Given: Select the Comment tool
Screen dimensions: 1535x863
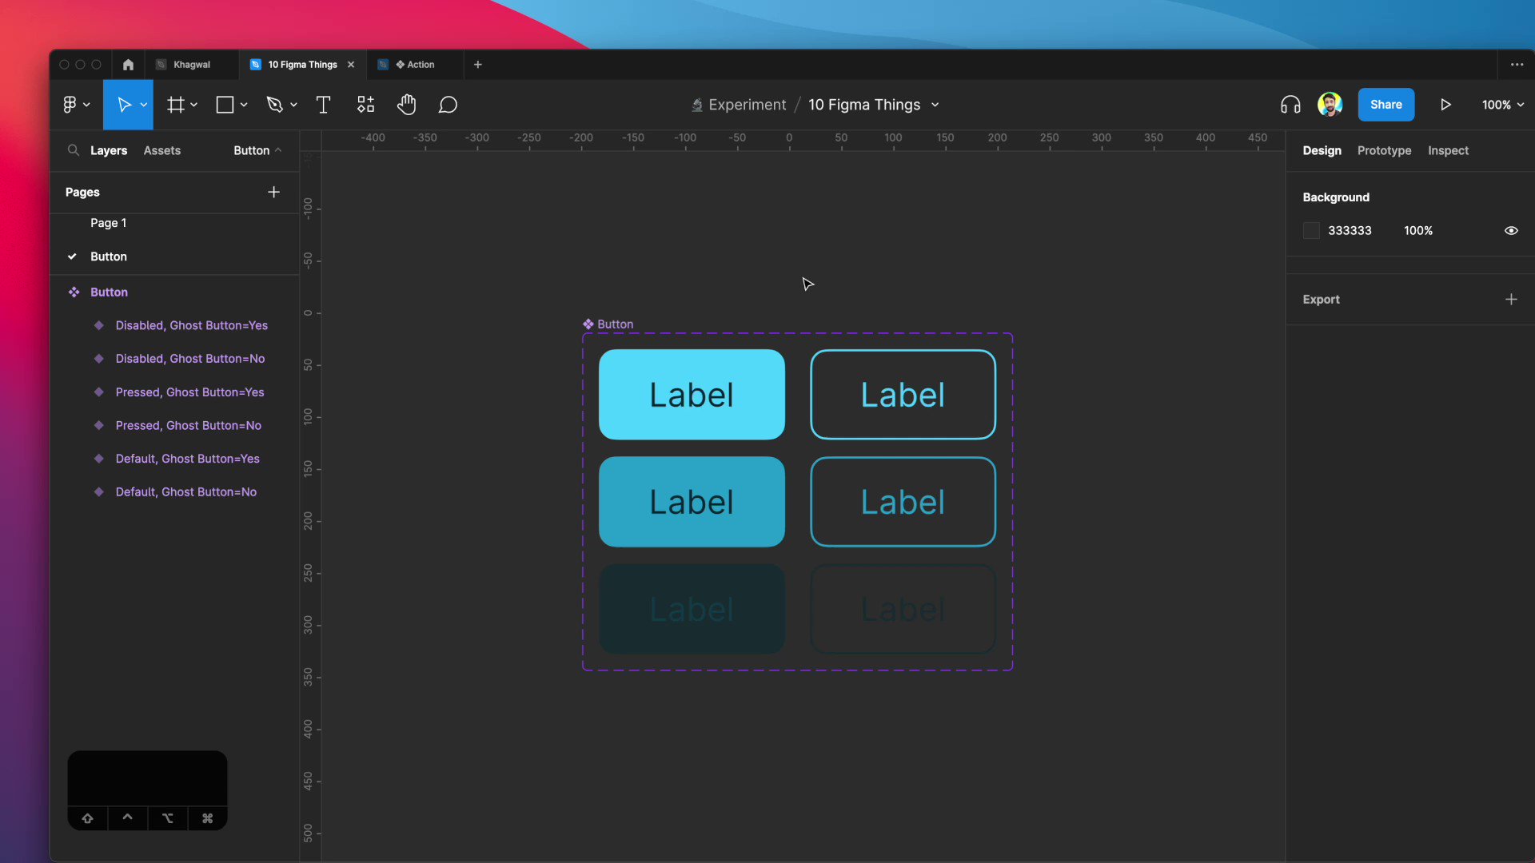Looking at the screenshot, I should click(448, 105).
